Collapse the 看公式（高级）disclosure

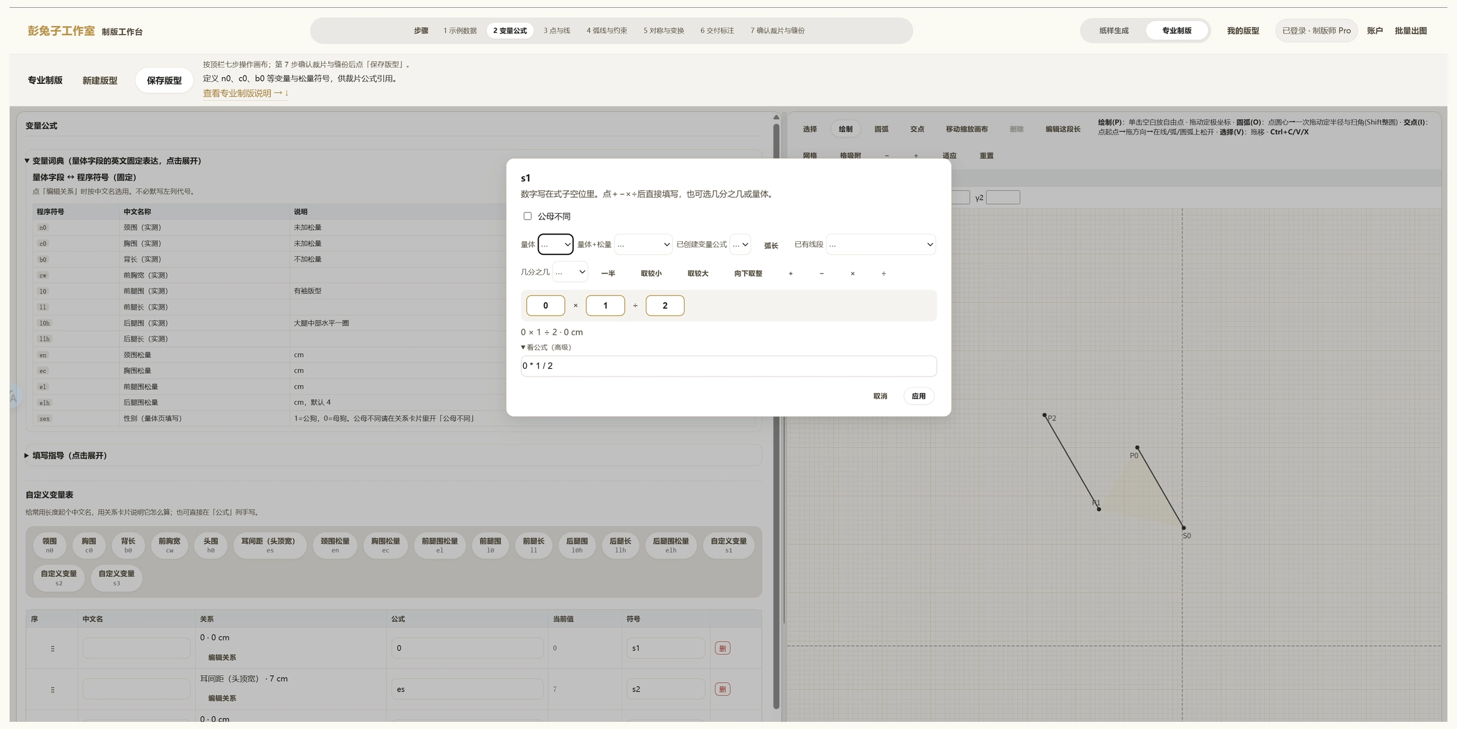546,347
